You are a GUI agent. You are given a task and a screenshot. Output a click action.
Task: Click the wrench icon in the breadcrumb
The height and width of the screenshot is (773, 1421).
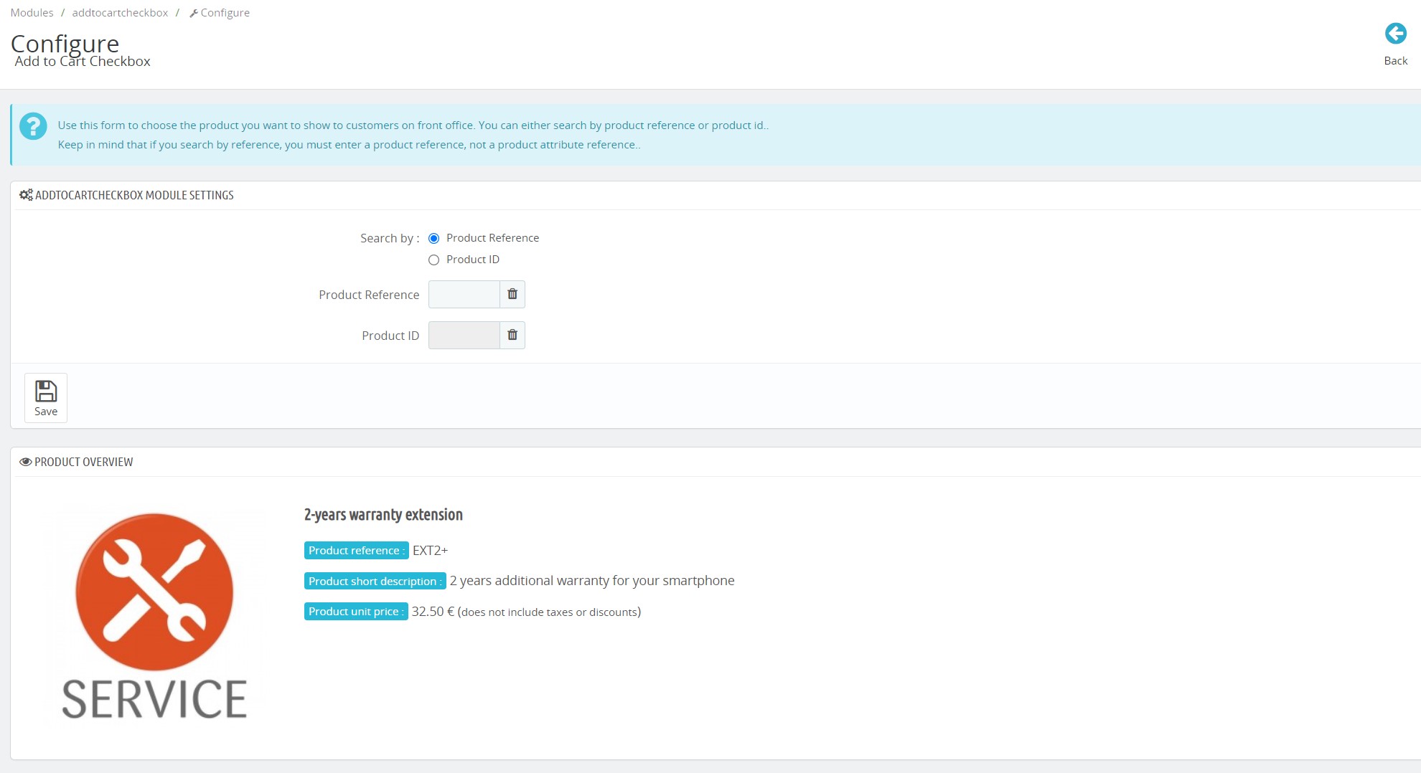193,14
